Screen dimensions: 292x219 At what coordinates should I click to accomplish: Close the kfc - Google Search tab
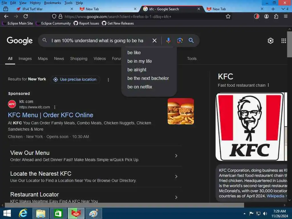point(199,9)
